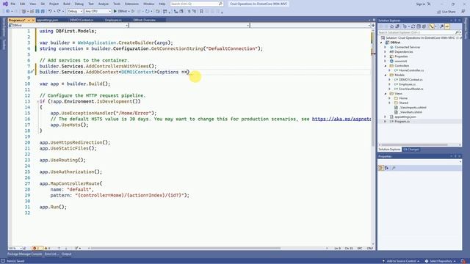Click Switch Views icon in Solution Explorer toolbar

click(x=398, y=26)
